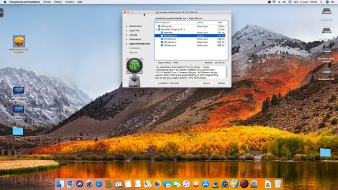Select HWSensors package icon on desktop
The height and width of the screenshot is (190, 338).
pyautogui.click(x=19, y=41)
